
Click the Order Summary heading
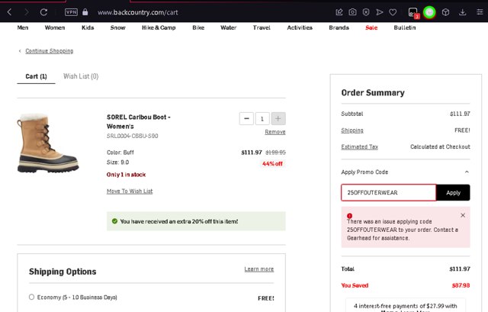tap(373, 93)
